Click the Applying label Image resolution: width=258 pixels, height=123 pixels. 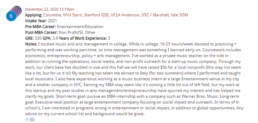tap(34, 15)
